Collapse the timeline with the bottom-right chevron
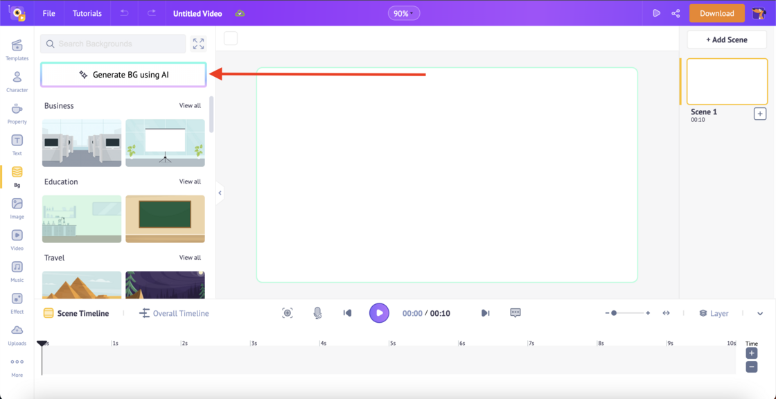Image resolution: width=776 pixels, height=399 pixels. click(x=759, y=312)
